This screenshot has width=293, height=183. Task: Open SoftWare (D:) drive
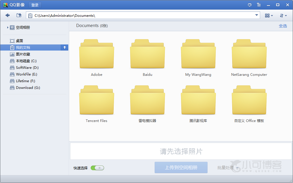click(x=24, y=68)
